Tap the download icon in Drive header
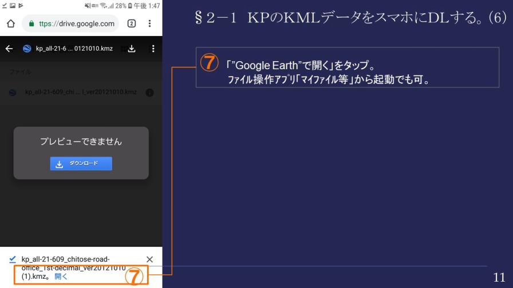 click(x=132, y=49)
